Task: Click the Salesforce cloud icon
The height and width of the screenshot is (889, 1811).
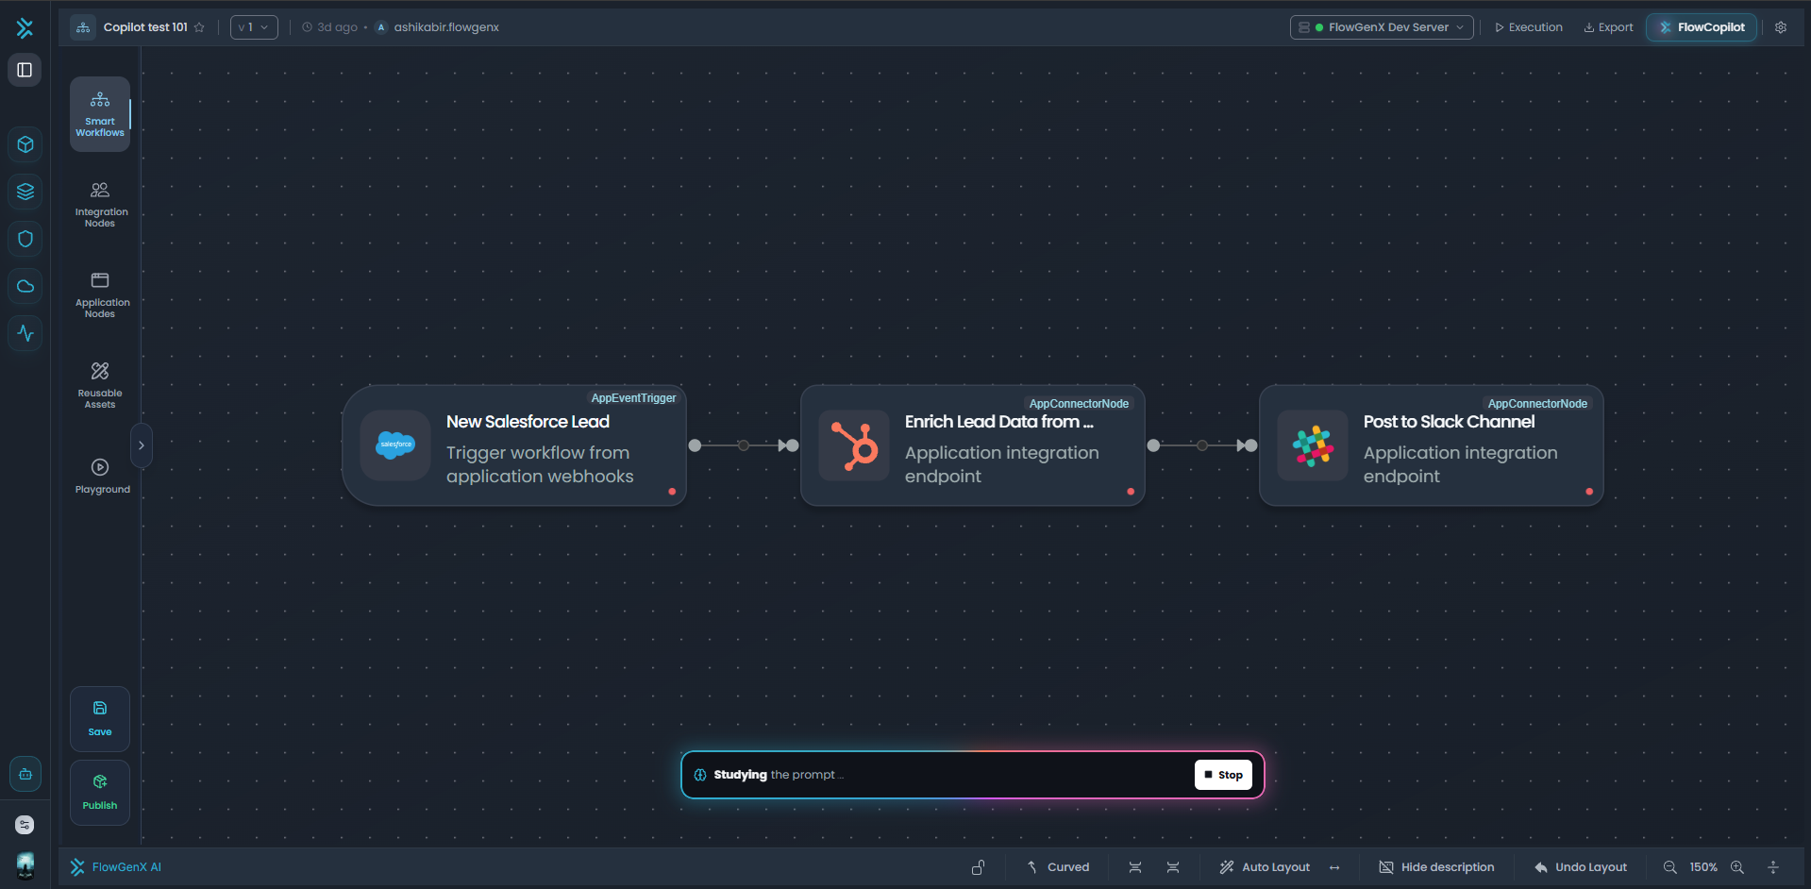Action: click(395, 445)
